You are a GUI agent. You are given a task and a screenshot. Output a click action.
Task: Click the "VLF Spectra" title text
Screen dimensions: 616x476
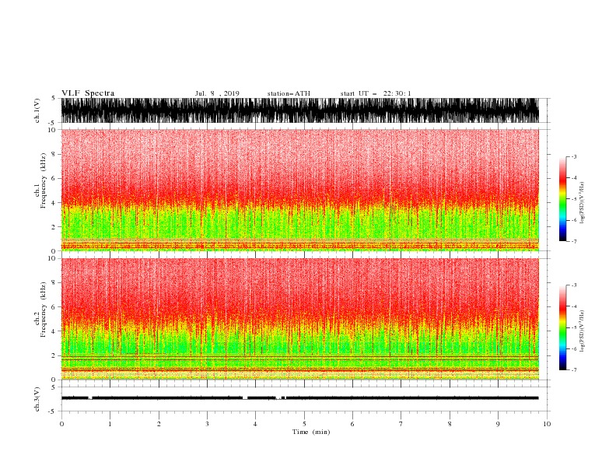point(88,93)
